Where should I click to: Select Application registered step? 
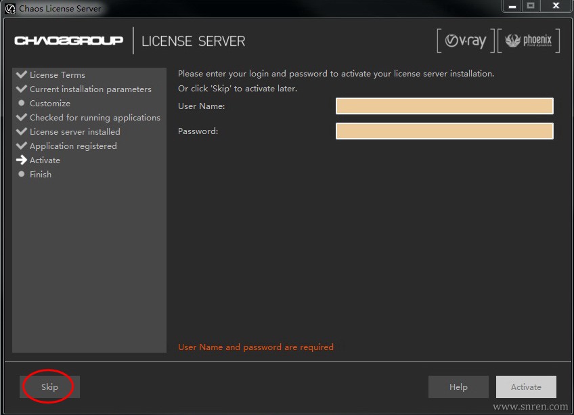click(73, 146)
